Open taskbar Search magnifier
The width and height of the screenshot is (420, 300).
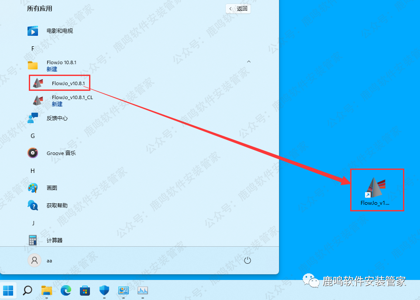pyautogui.click(x=28, y=290)
